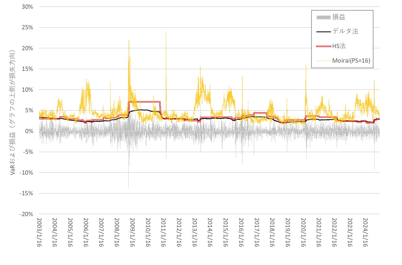The image size is (402, 265).
Task: Select the デルタ法 legend text label
Action: pyautogui.click(x=345, y=32)
